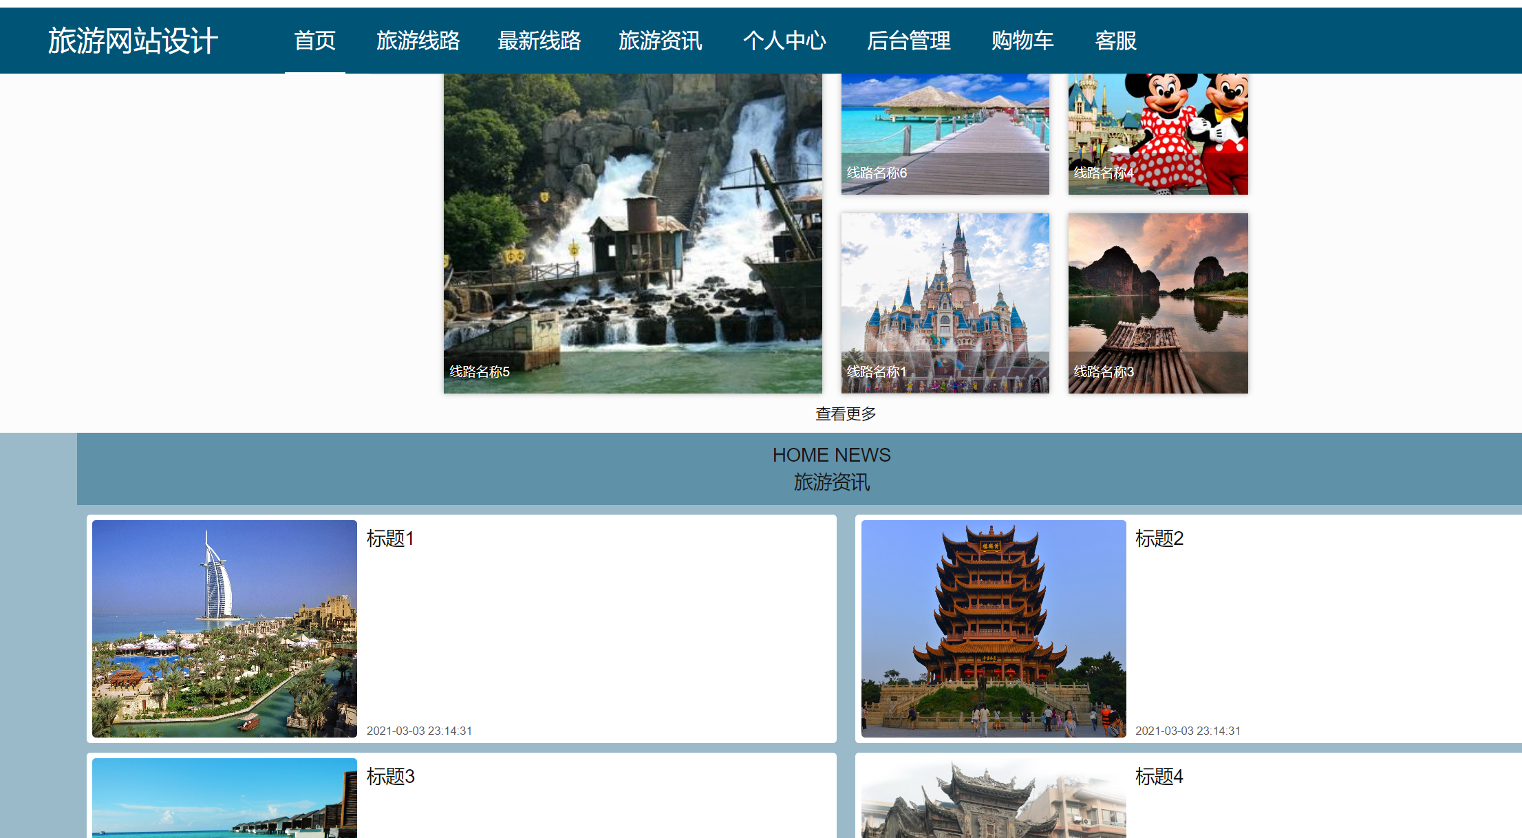Open the 首页 navigation tab

click(314, 41)
